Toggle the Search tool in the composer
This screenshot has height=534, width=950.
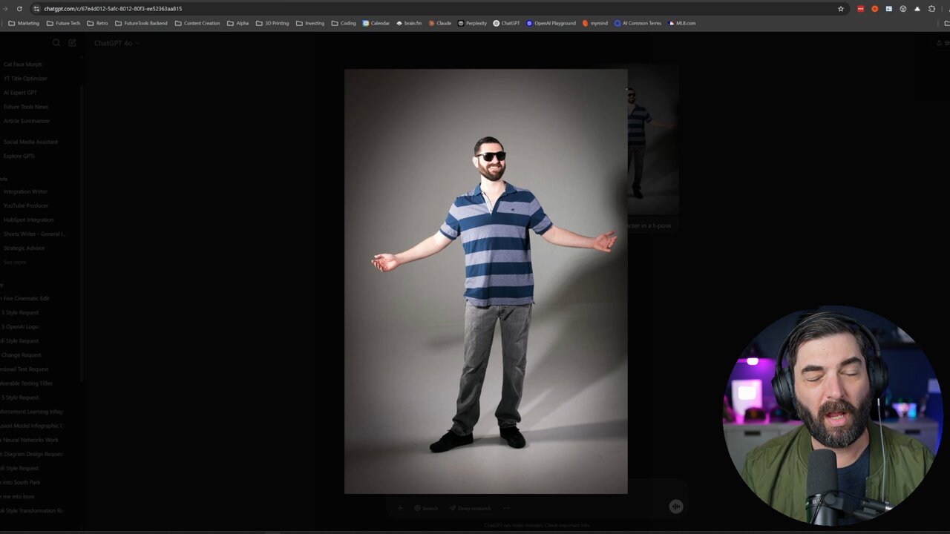coord(426,508)
